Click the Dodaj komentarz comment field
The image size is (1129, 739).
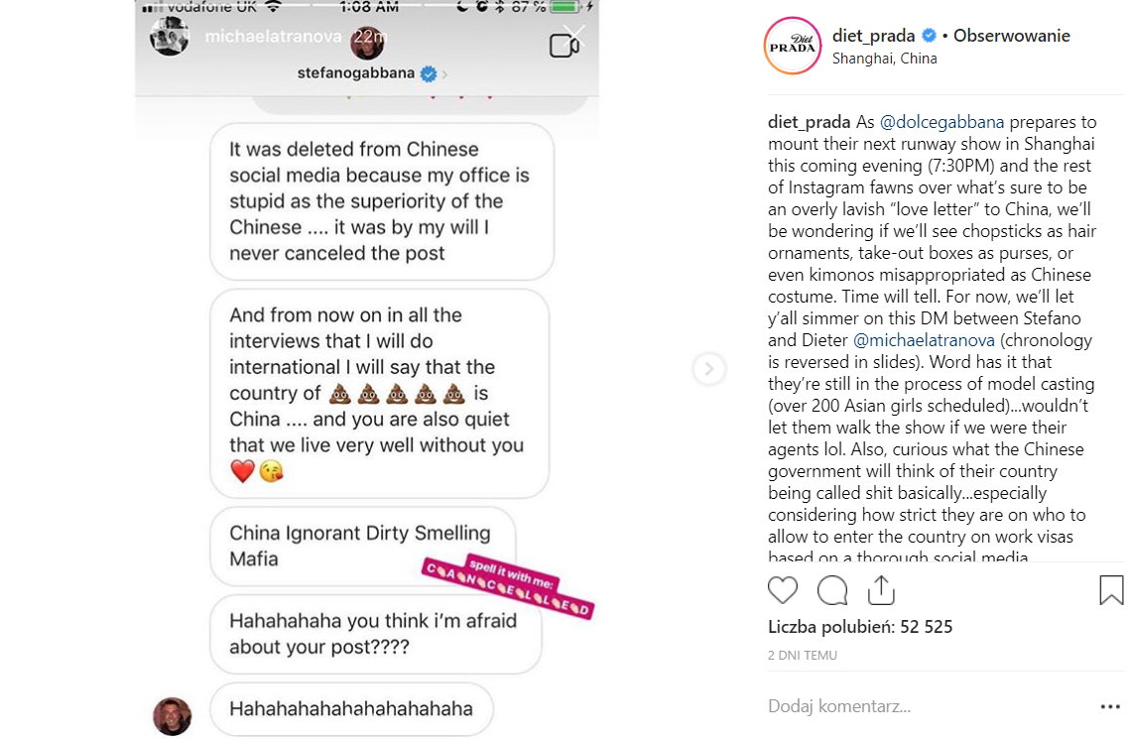tap(929, 706)
